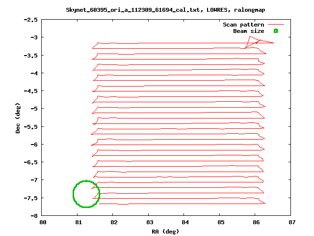Click the y-axis tick label -6.5
The height and width of the screenshot is (236, 314).
(30, 162)
